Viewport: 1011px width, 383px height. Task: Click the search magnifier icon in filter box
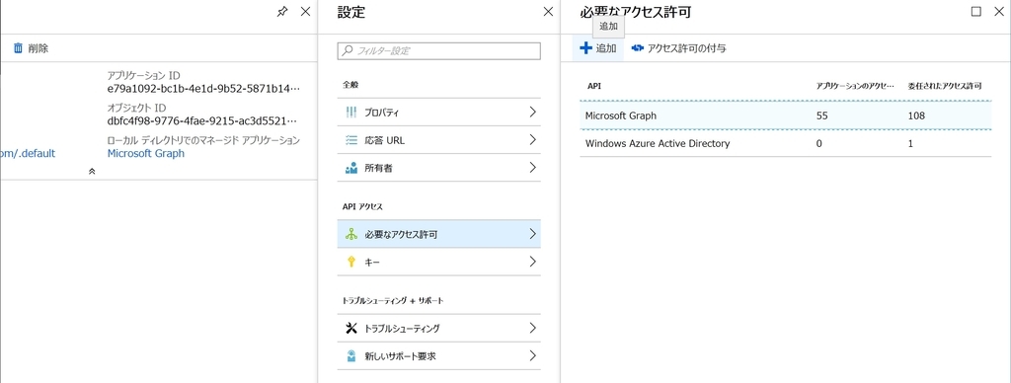(348, 51)
